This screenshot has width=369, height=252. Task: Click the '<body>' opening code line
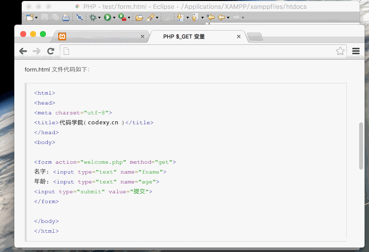click(x=44, y=143)
